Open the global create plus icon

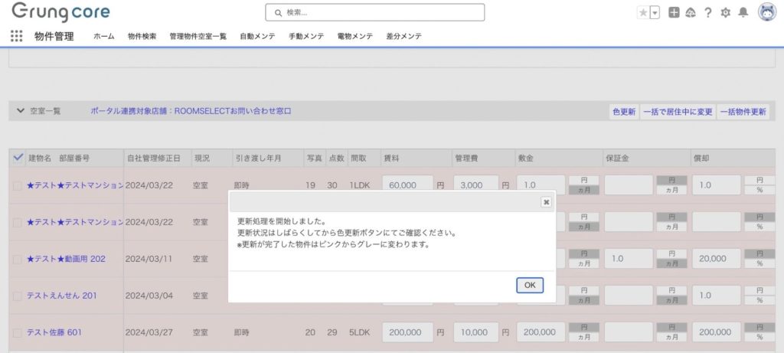coord(674,12)
